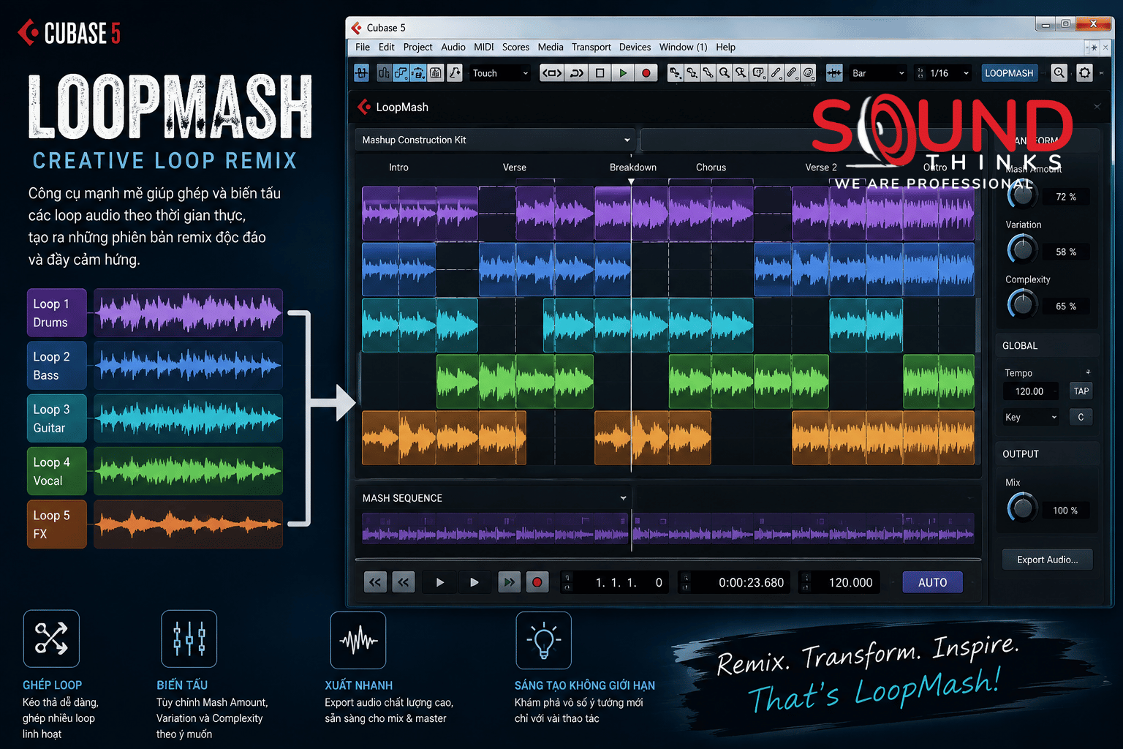Open the Bar snap type dropdown
1123x749 pixels.
click(877, 73)
